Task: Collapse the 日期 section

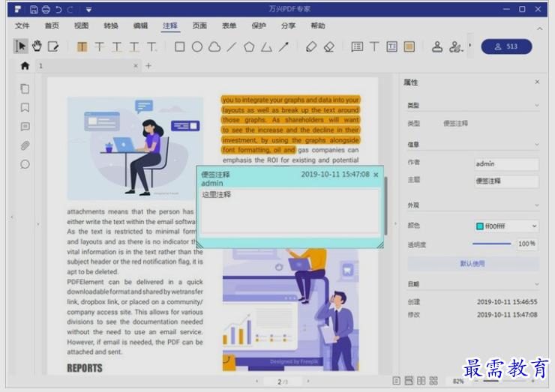Action: 537,284
